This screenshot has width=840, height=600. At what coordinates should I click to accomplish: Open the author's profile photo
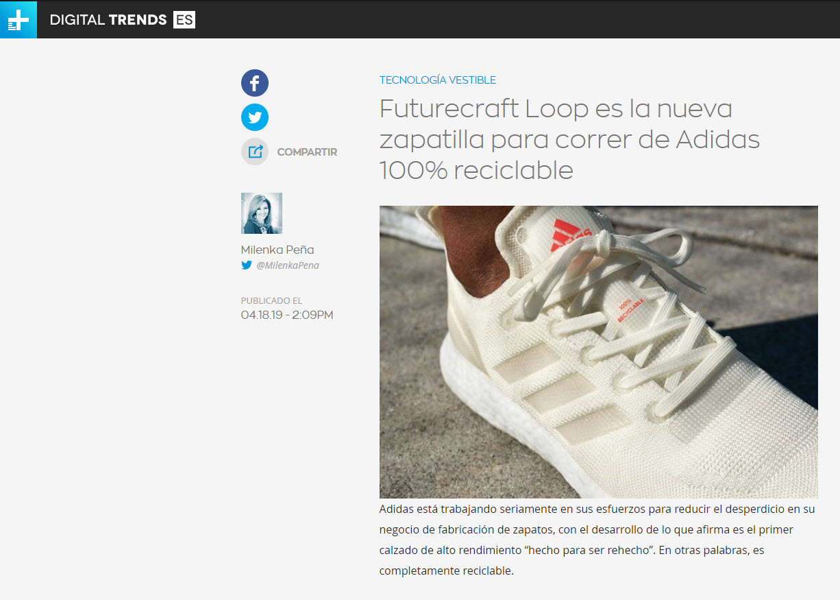pyautogui.click(x=262, y=213)
